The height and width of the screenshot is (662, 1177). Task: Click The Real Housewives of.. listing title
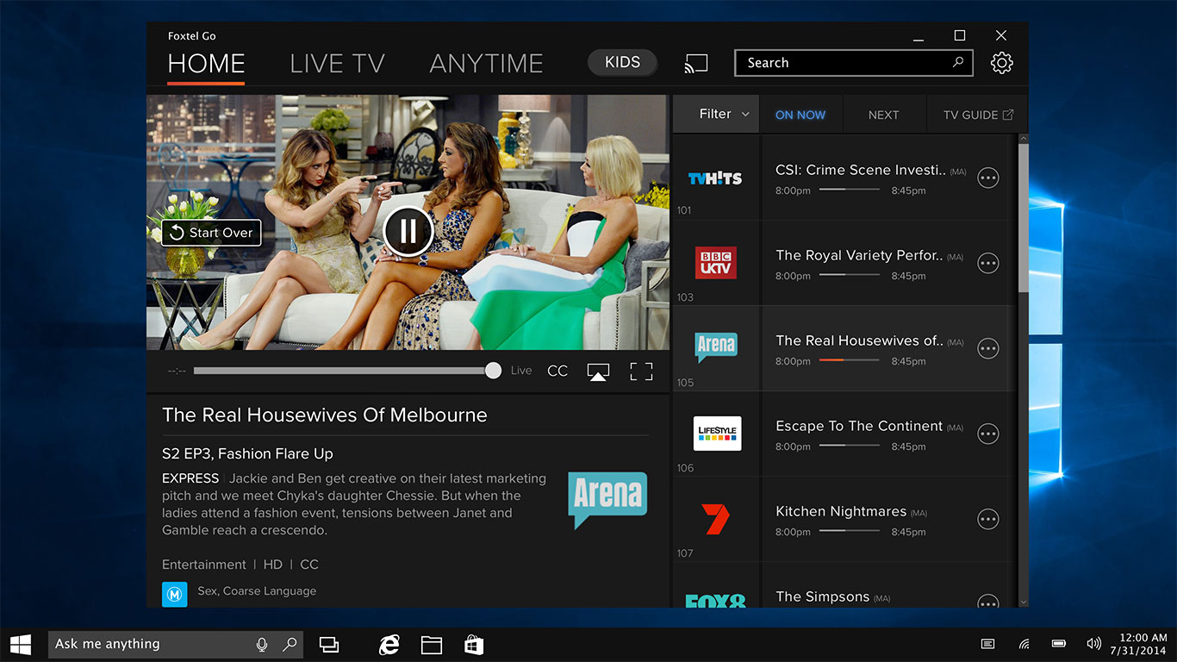pos(859,340)
